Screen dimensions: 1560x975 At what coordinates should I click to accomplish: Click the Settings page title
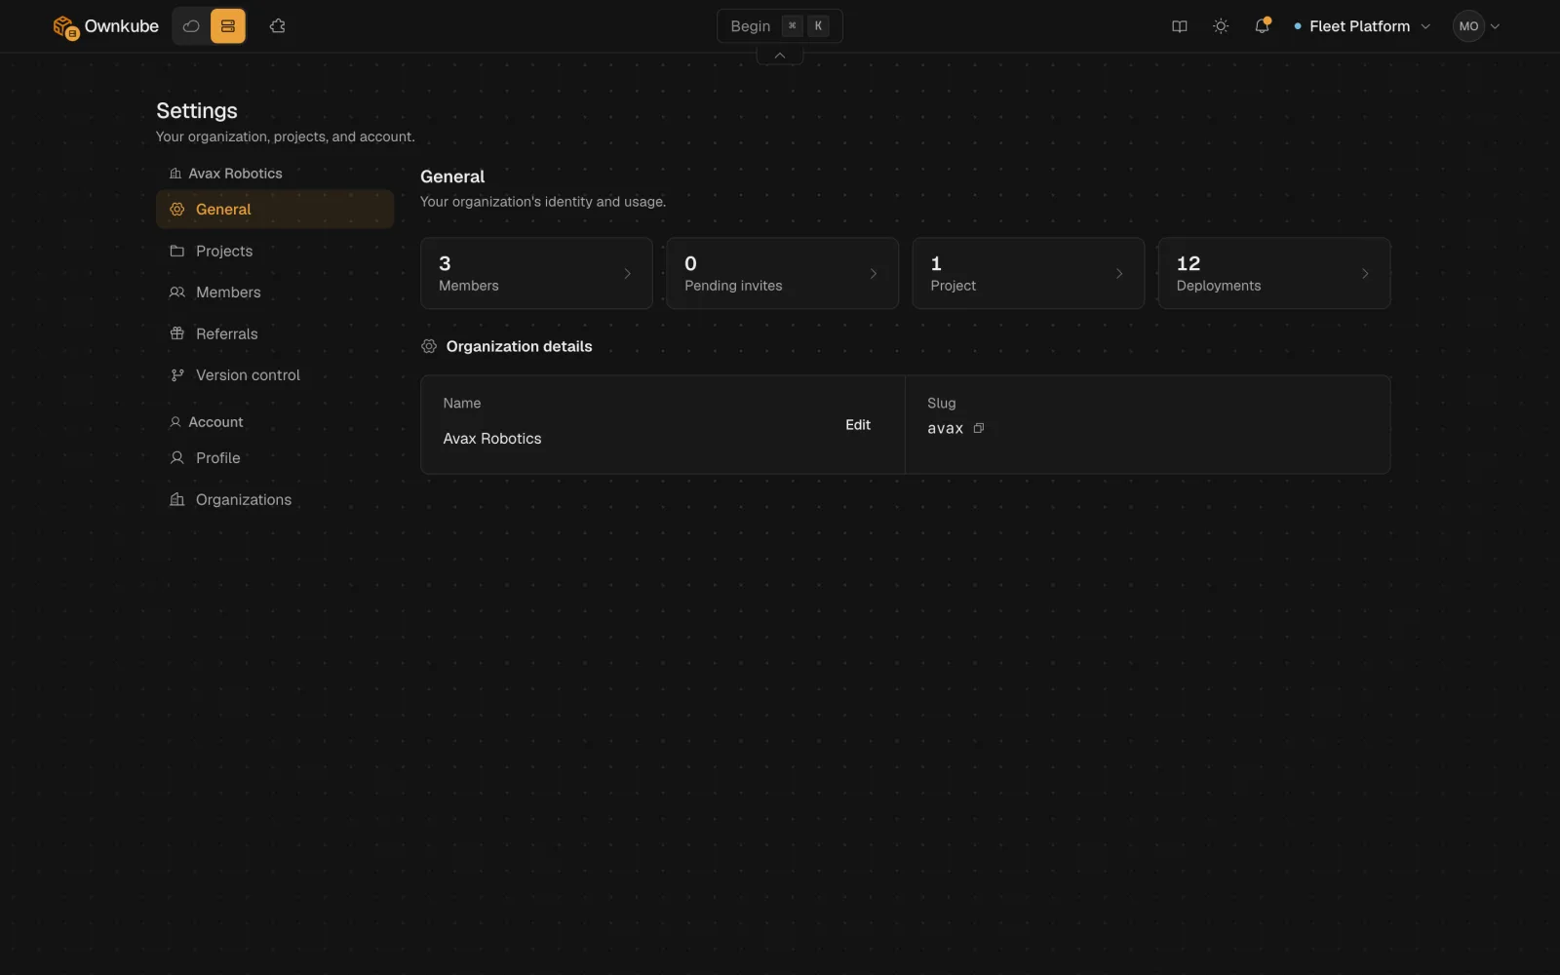point(197,110)
